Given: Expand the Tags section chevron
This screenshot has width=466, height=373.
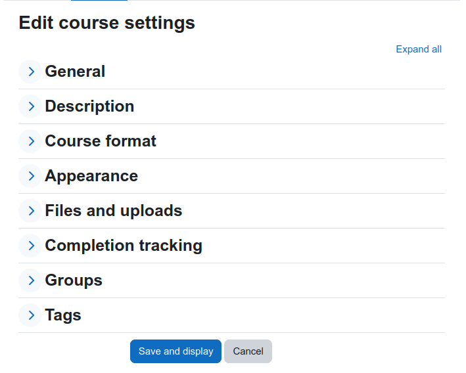Looking at the screenshot, I should pos(30,315).
